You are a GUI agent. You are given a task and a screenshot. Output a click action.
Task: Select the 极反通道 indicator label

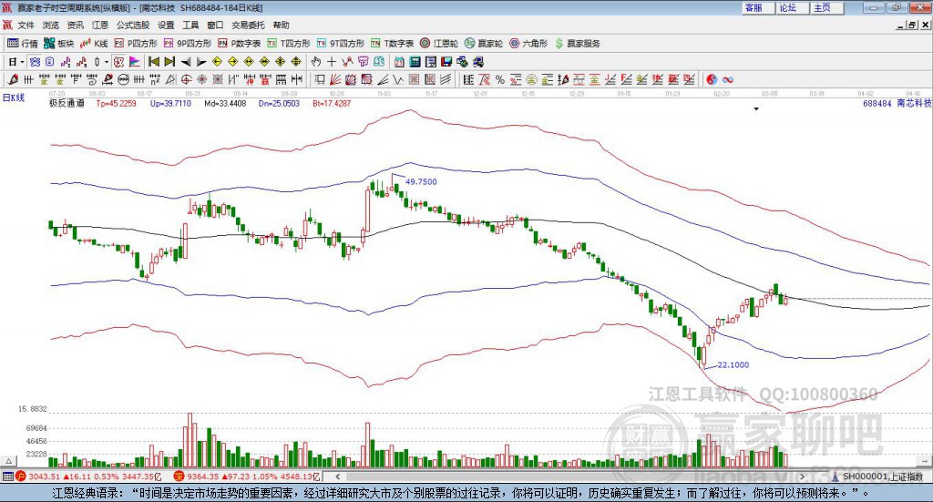tap(67, 104)
